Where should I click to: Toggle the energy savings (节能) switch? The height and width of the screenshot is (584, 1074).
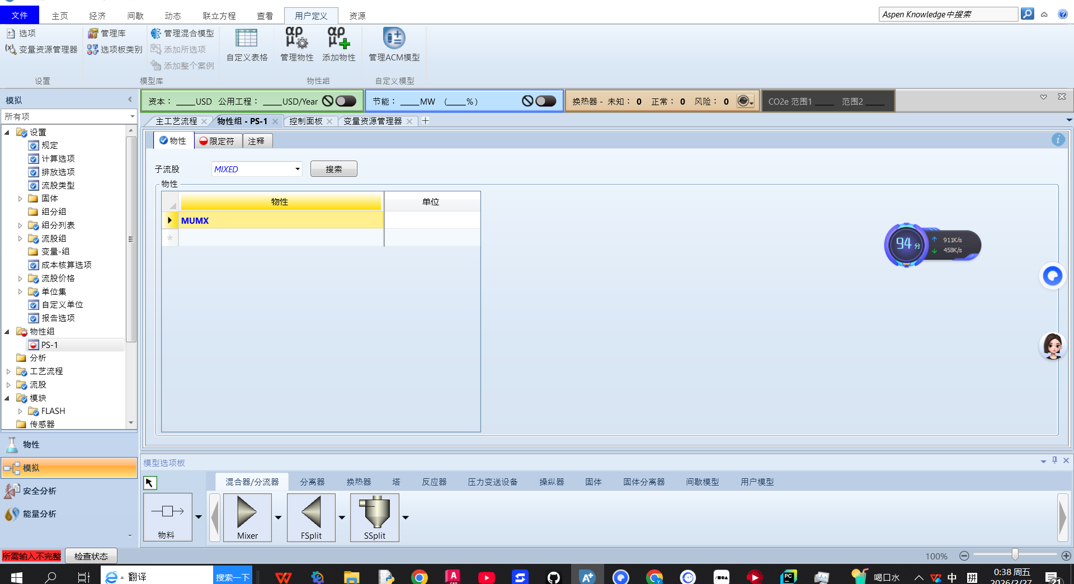(x=545, y=101)
